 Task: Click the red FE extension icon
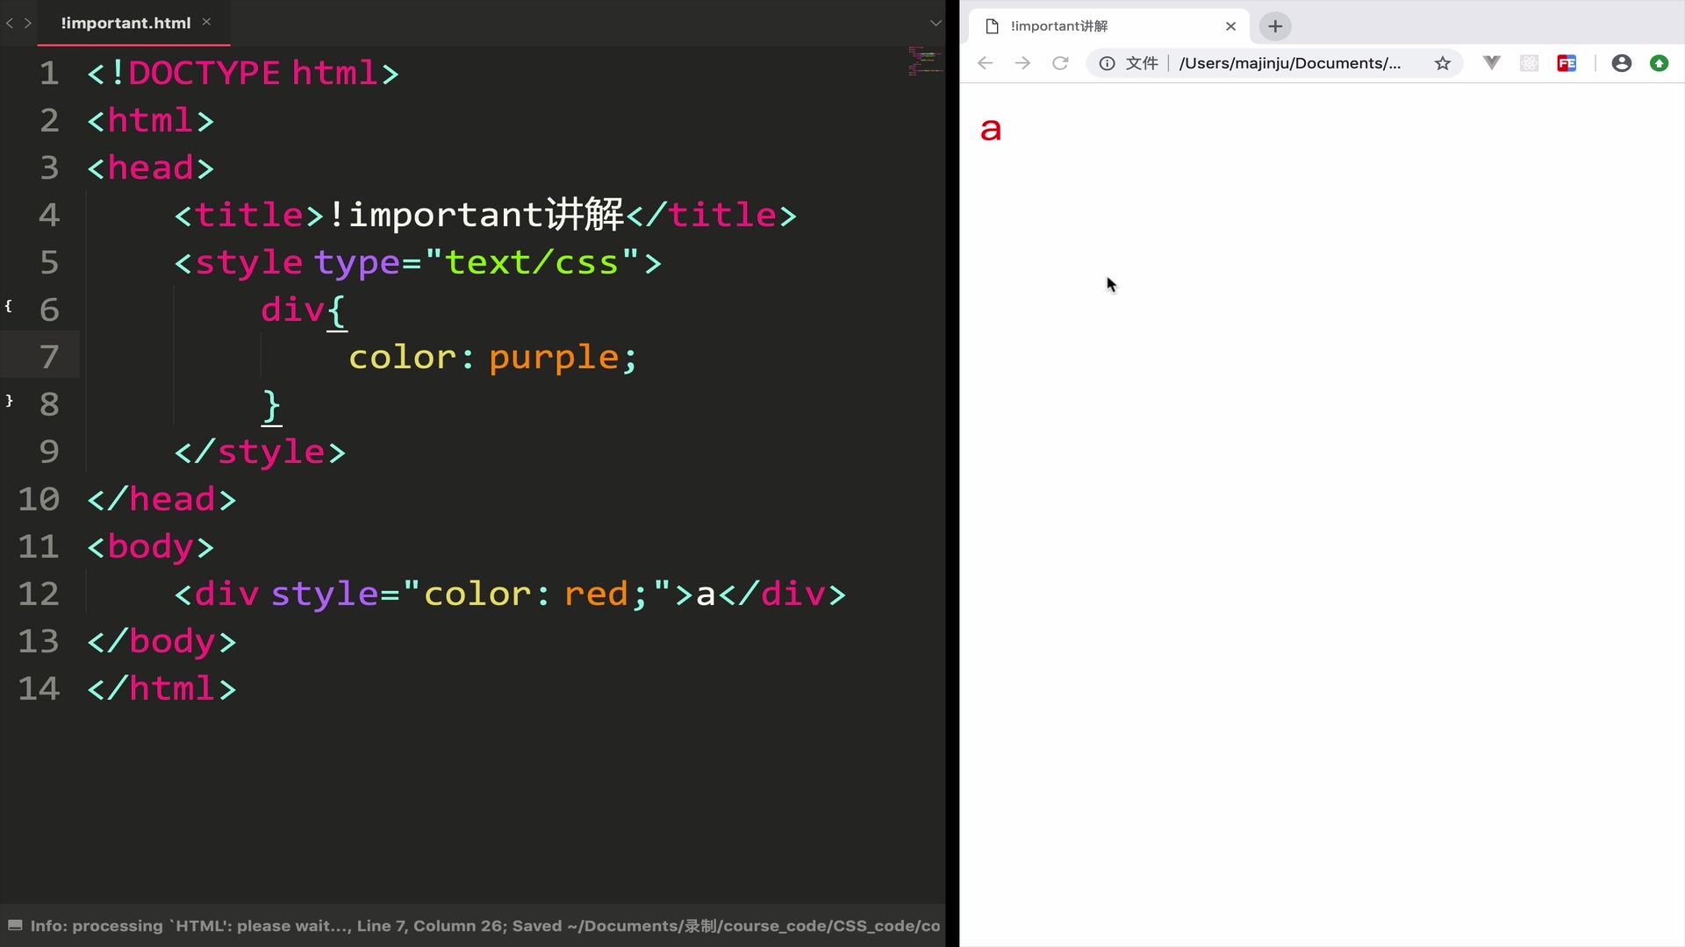1567,63
